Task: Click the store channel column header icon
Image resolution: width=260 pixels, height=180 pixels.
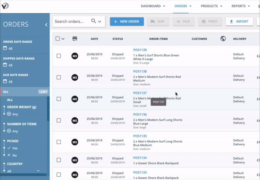Action: click(x=75, y=39)
